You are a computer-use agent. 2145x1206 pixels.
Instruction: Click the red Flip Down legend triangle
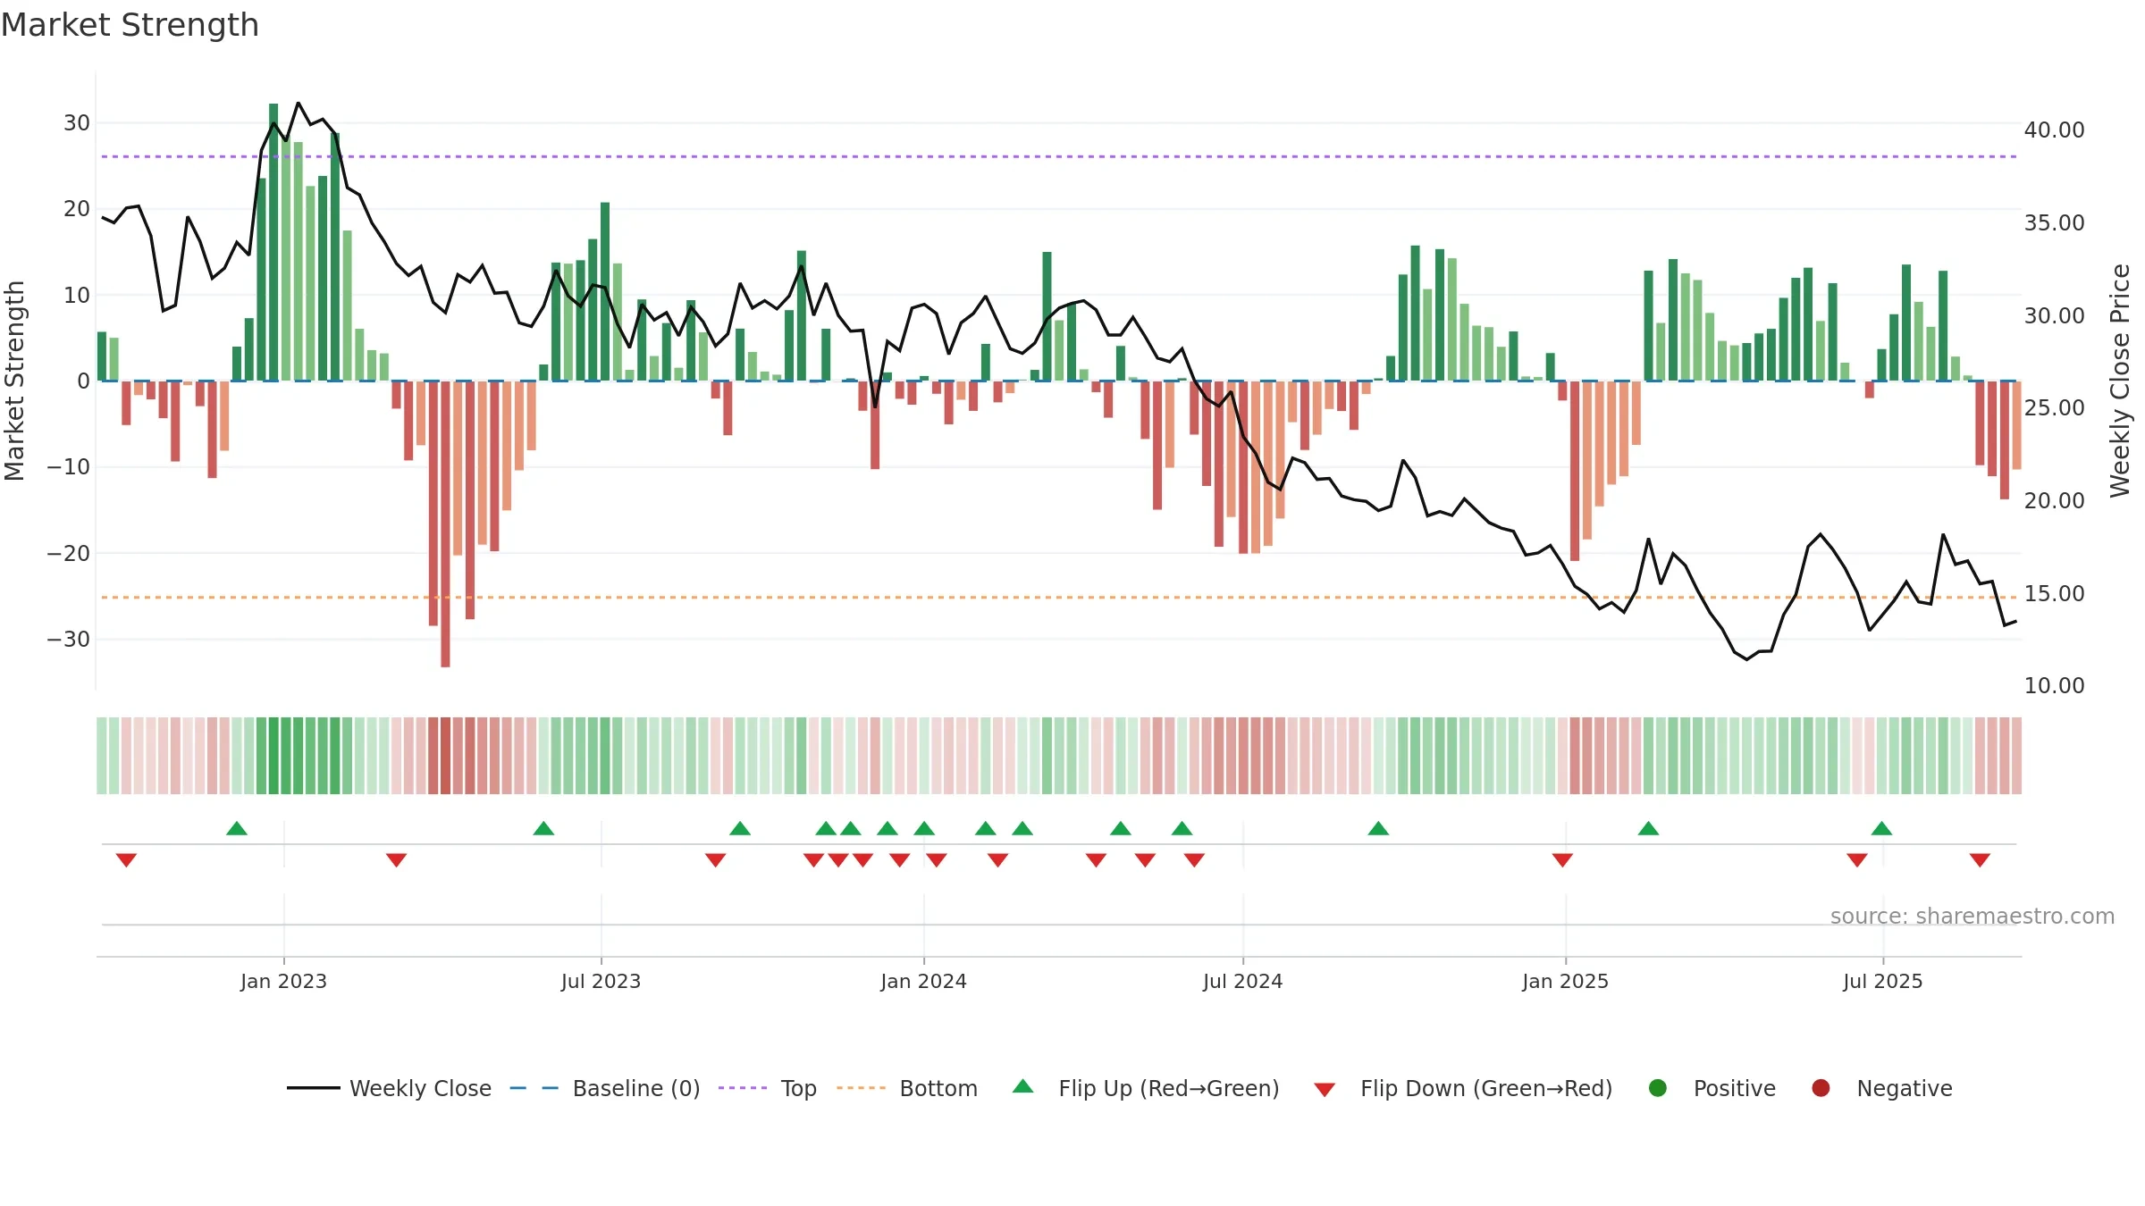pos(1325,1090)
